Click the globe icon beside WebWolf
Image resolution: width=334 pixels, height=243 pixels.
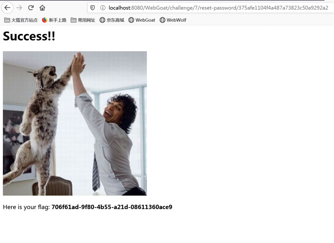(162, 20)
